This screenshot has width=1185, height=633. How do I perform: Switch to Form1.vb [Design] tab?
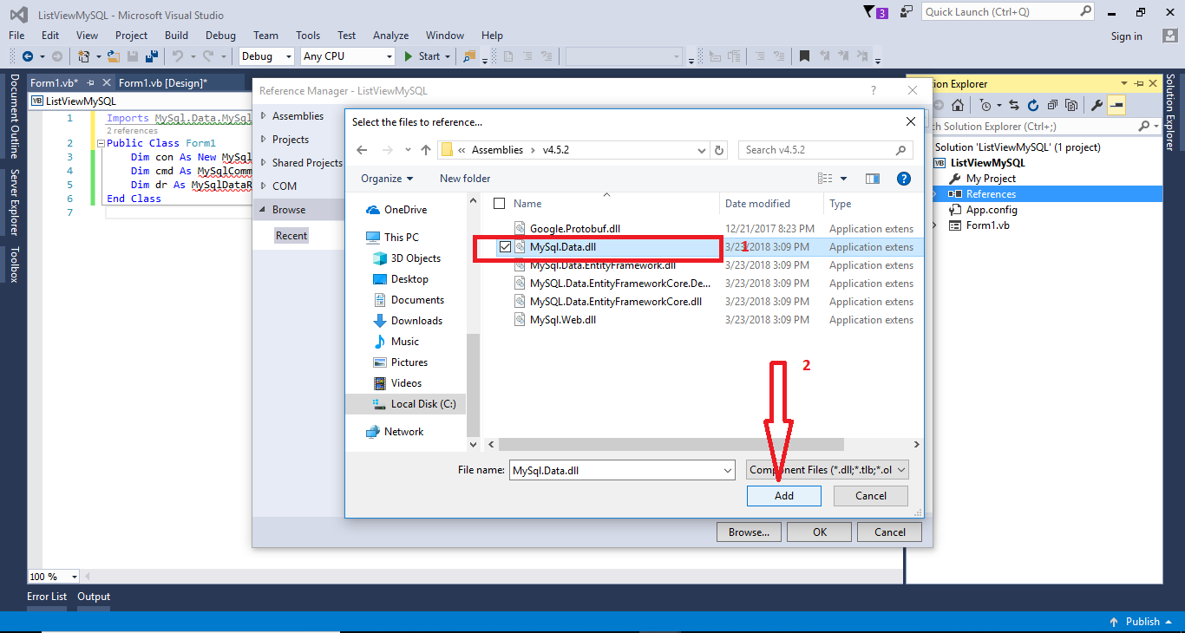pos(163,82)
